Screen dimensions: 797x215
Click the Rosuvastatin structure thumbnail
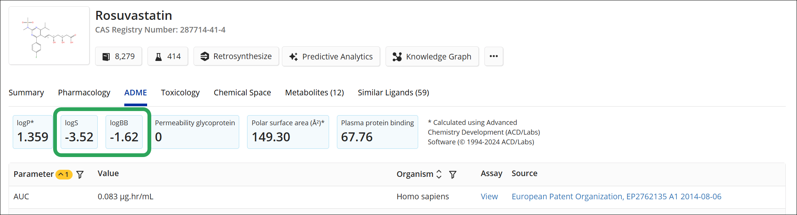coord(49,36)
